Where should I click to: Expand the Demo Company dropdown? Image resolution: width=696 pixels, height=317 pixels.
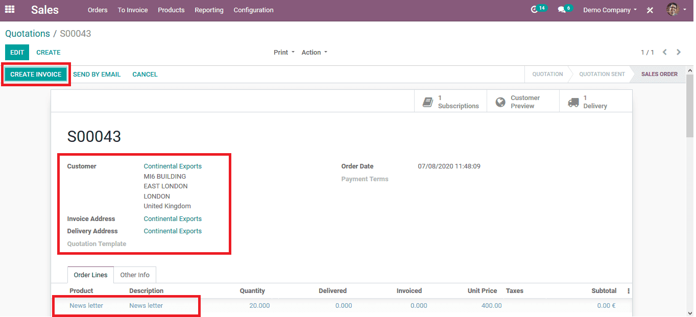pos(610,10)
